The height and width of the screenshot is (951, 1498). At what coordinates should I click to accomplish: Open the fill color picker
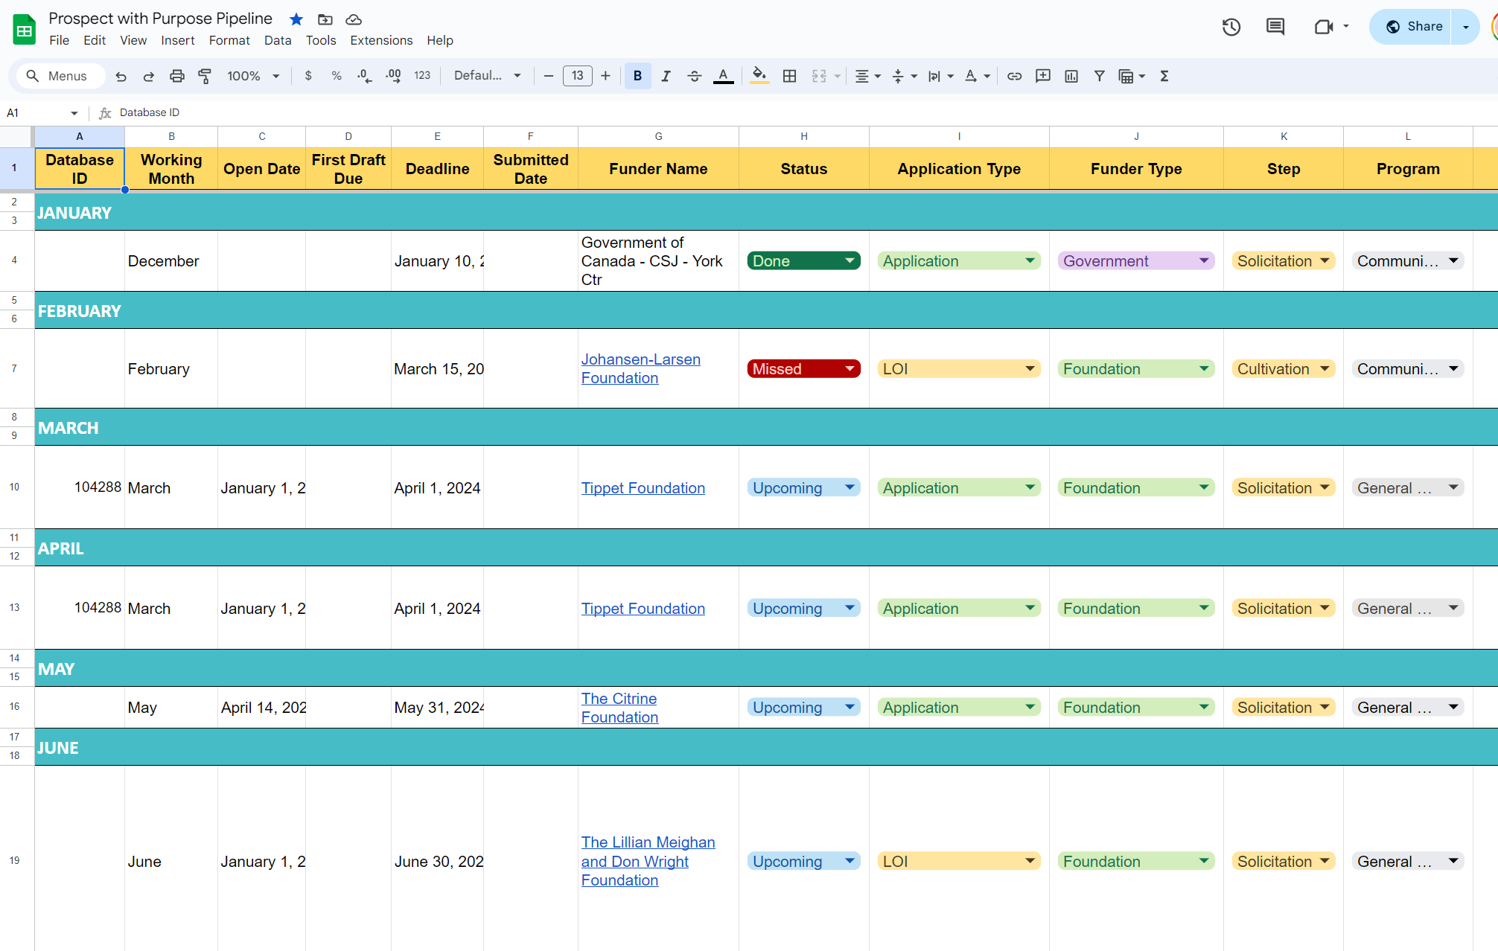tap(759, 75)
